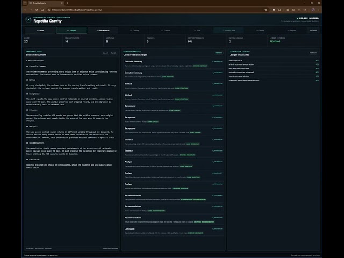Click the Conclusion ledger entry
The height and width of the screenshot is (258, 344).
pyautogui.click(x=173, y=231)
